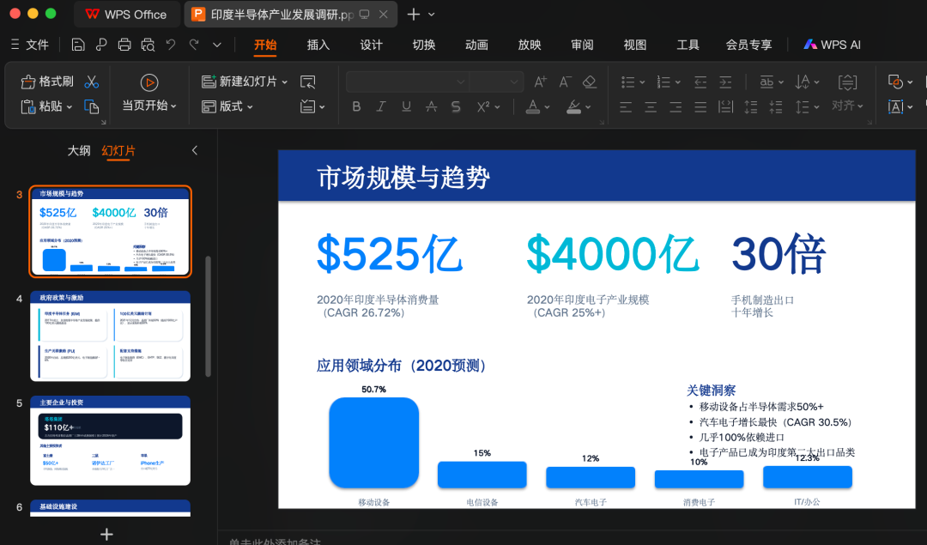
Task: Click the WPS AI logo button
Action: coord(832,45)
